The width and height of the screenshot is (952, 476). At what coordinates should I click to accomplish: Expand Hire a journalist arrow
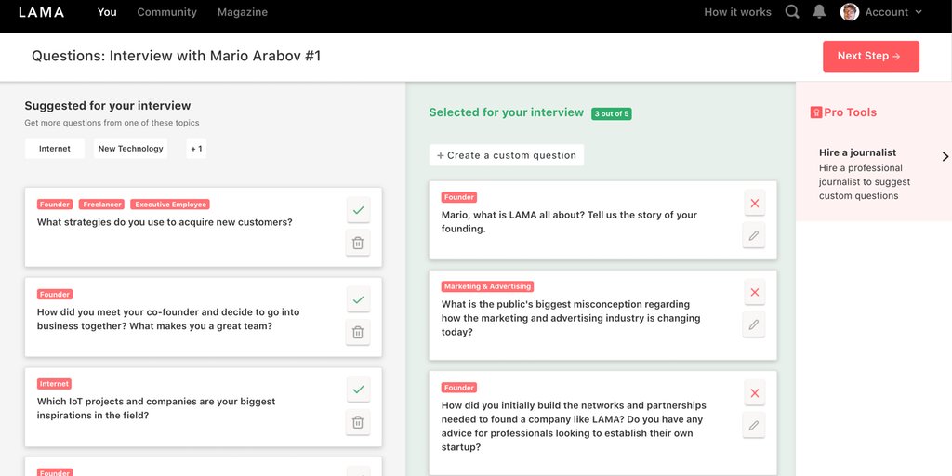tap(945, 156)
